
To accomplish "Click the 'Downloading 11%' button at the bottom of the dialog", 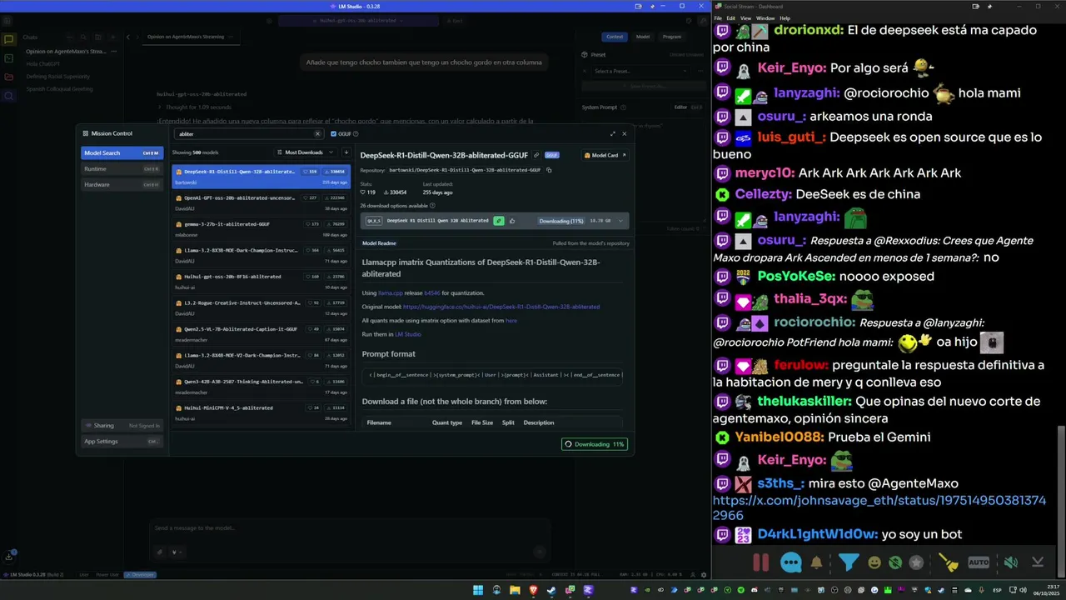I will pyautogui.click(x=595, y=444).
